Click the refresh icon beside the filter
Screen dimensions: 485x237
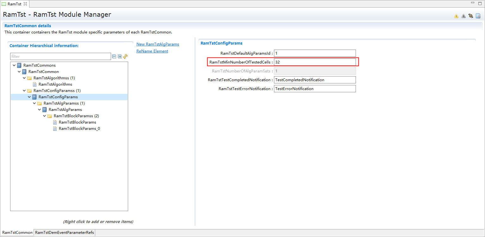pos(125,57)
